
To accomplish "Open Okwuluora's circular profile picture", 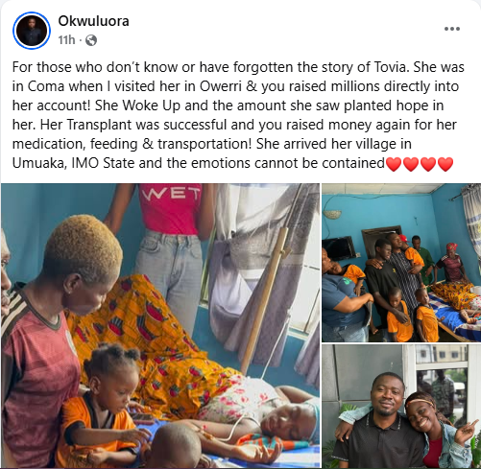I will point(32,31).
